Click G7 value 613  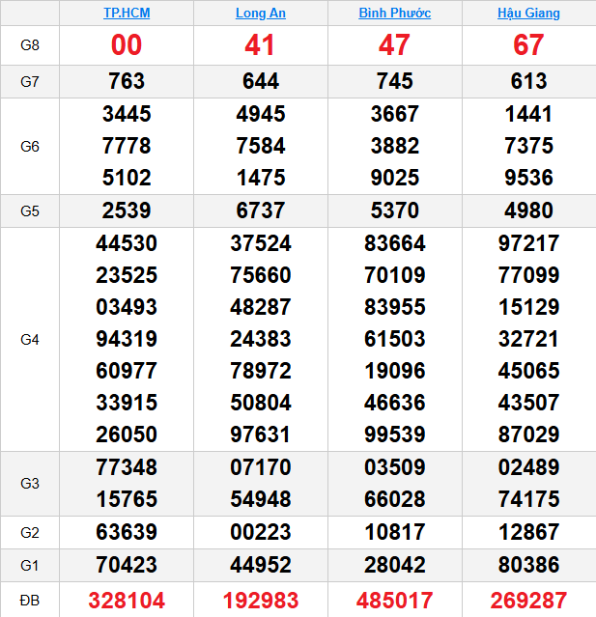[x=528, y=81]
